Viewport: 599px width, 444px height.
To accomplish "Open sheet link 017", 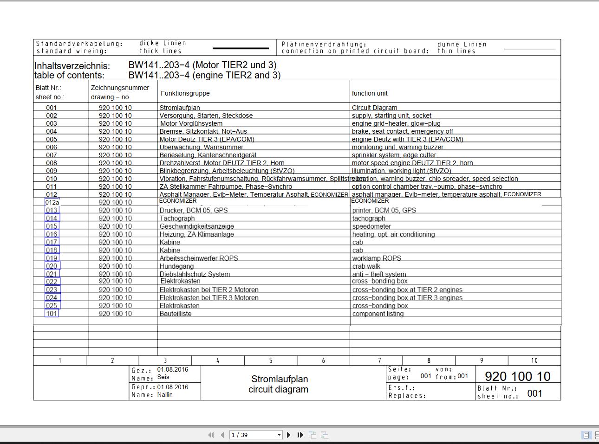I will click(x=52, y=242).
